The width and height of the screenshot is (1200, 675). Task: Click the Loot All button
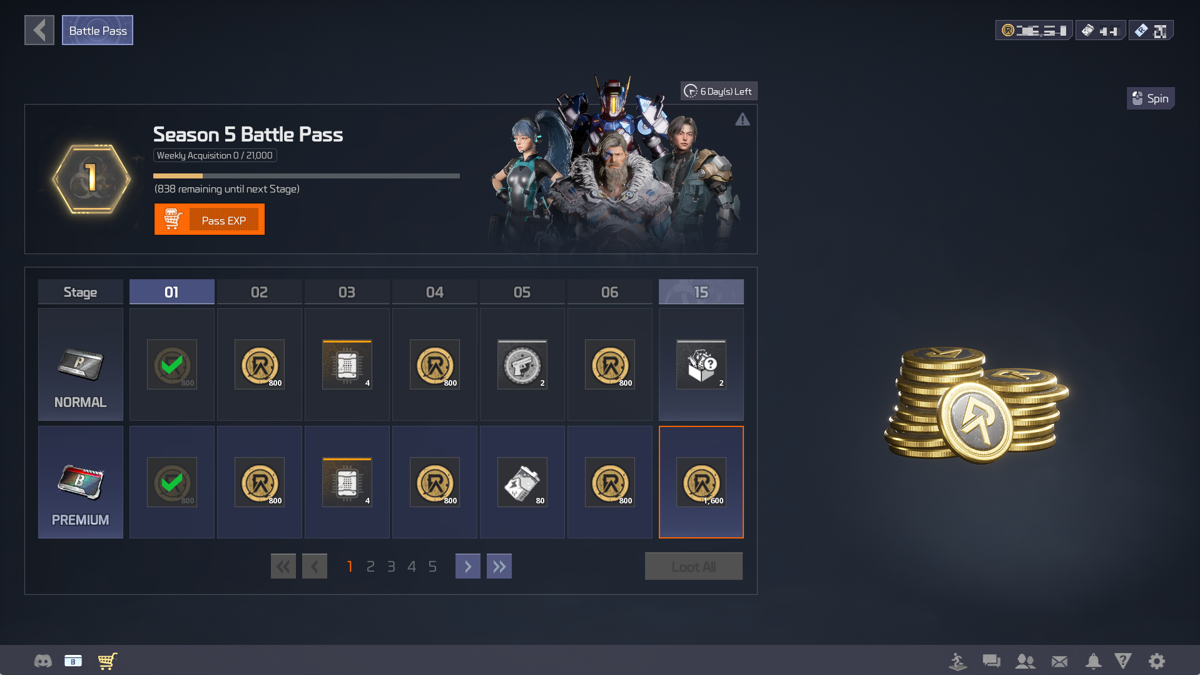point(693,566)
